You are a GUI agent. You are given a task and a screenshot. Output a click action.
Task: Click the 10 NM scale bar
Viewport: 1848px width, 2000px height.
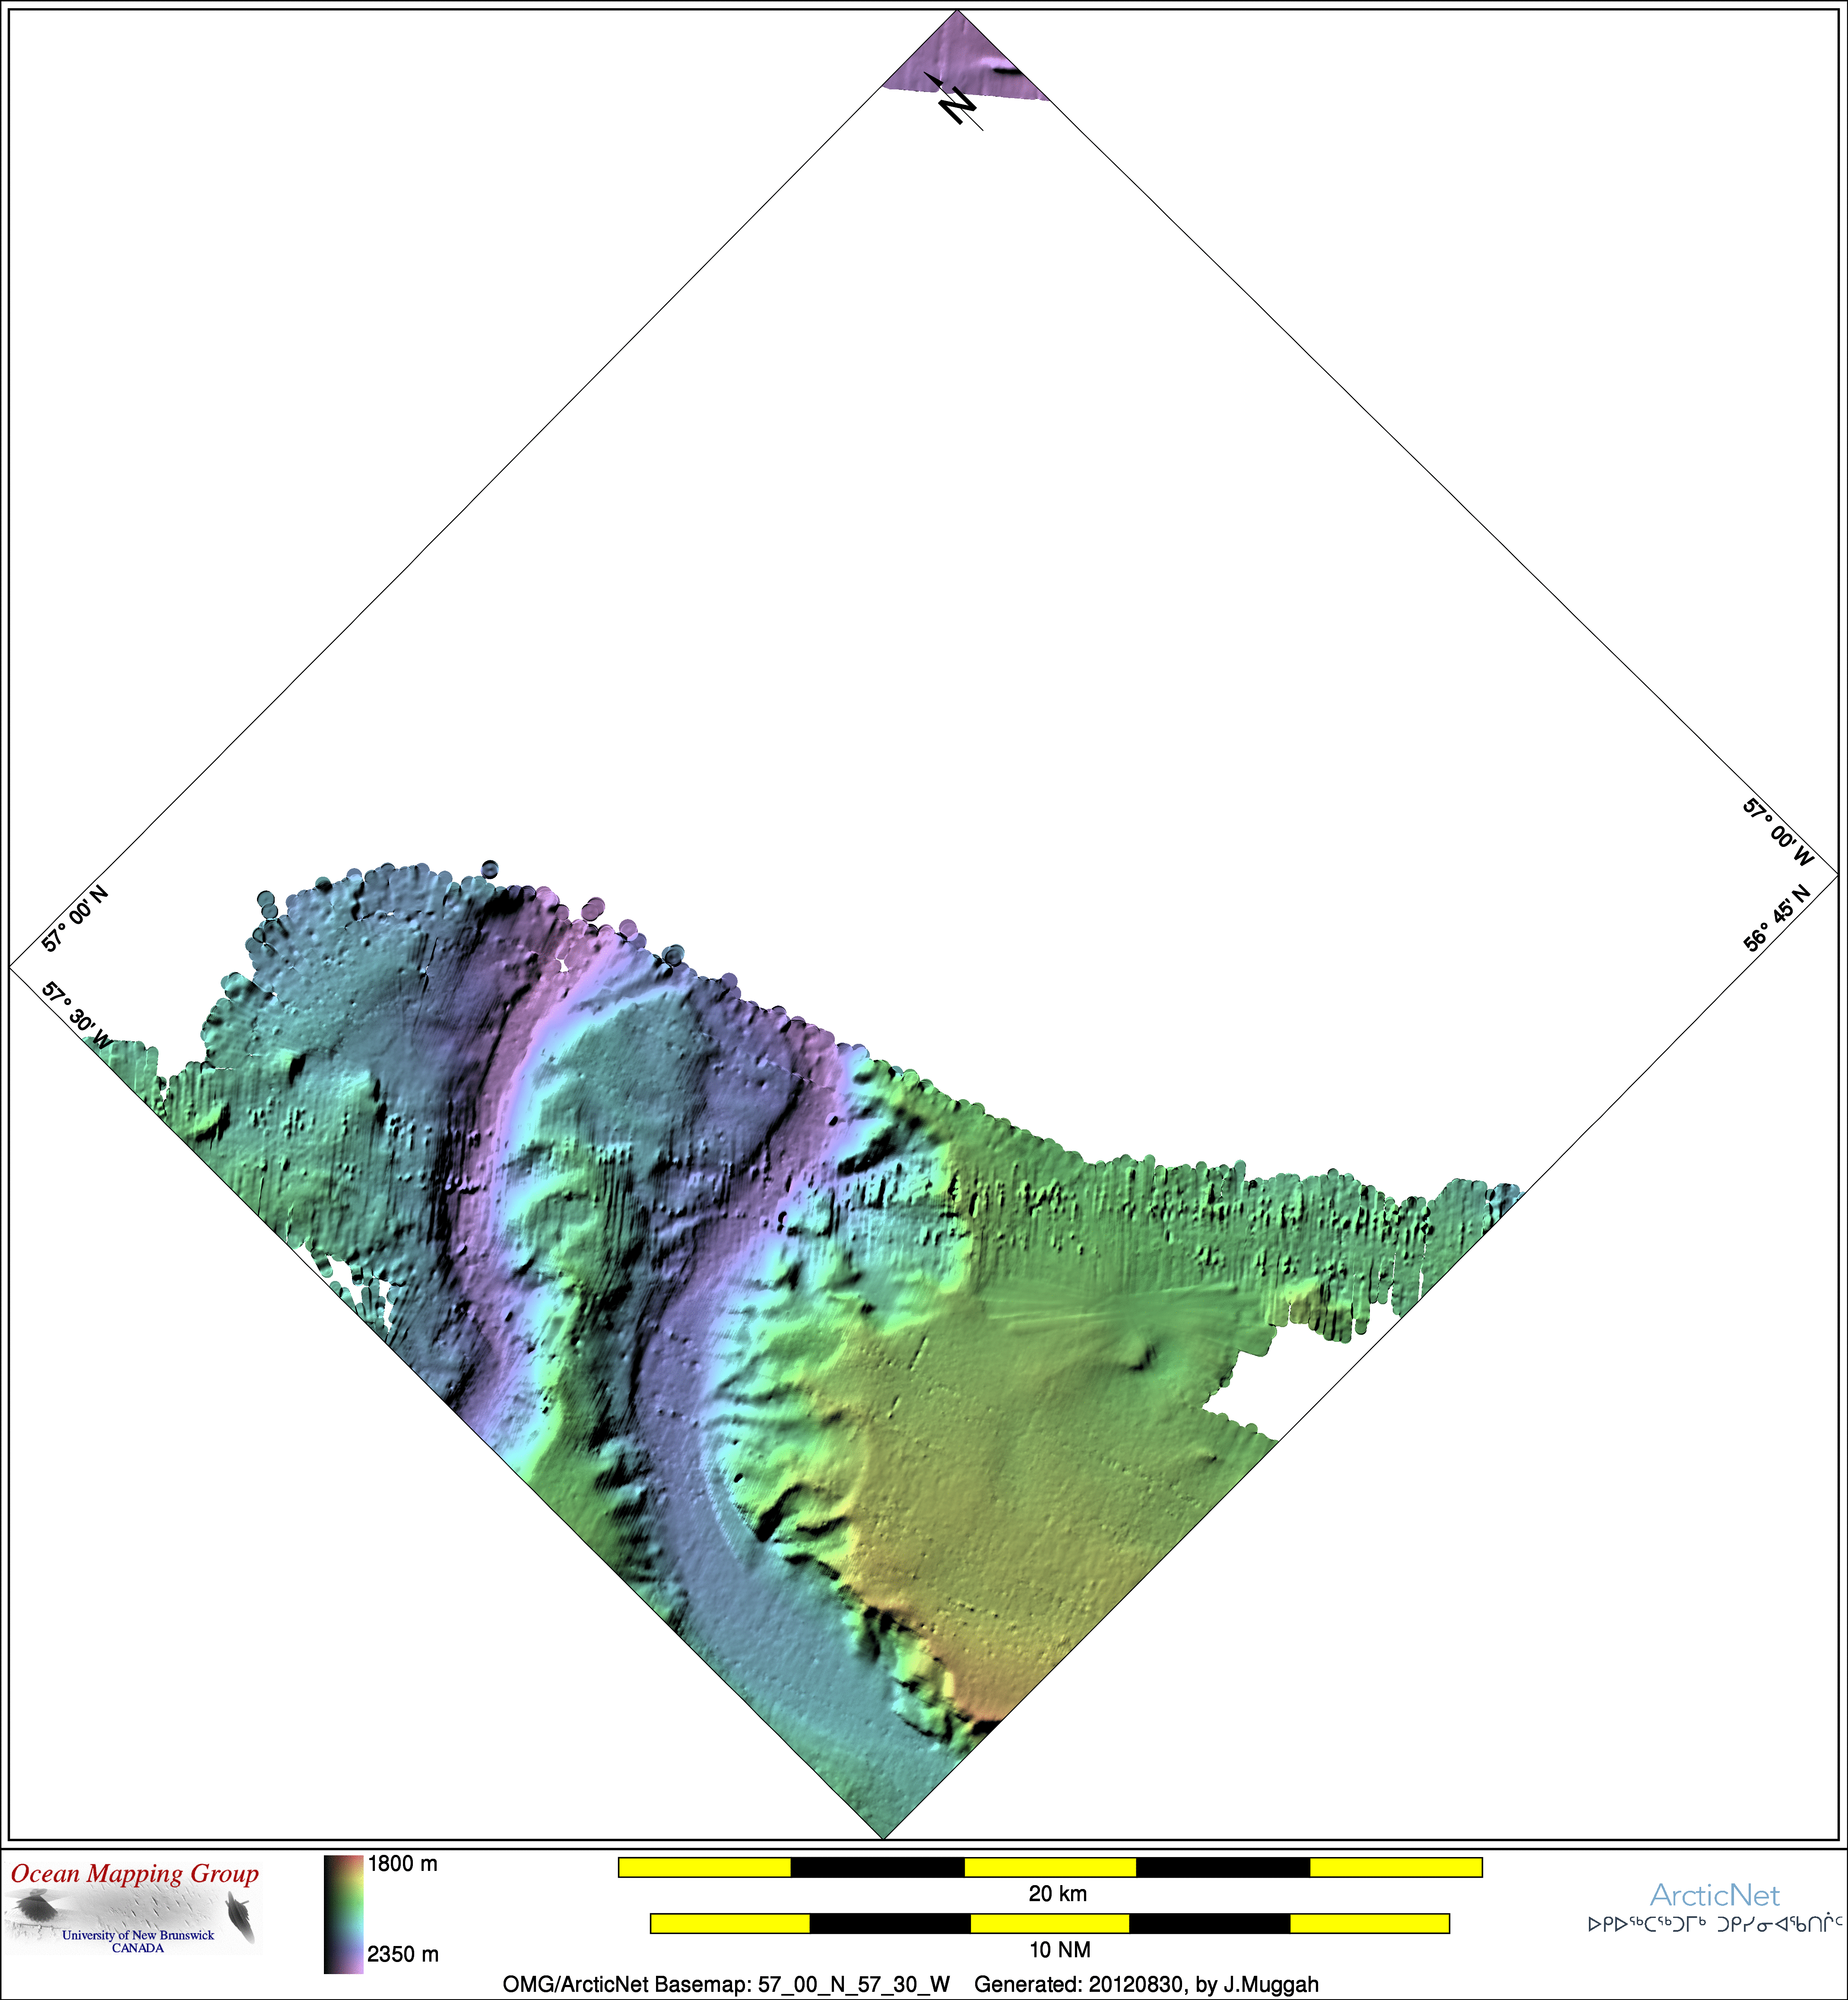(1050, 1923)
